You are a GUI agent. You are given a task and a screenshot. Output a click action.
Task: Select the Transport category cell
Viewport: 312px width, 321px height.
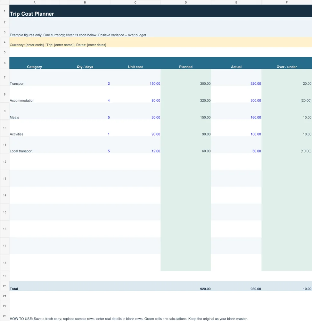point(35,78)
